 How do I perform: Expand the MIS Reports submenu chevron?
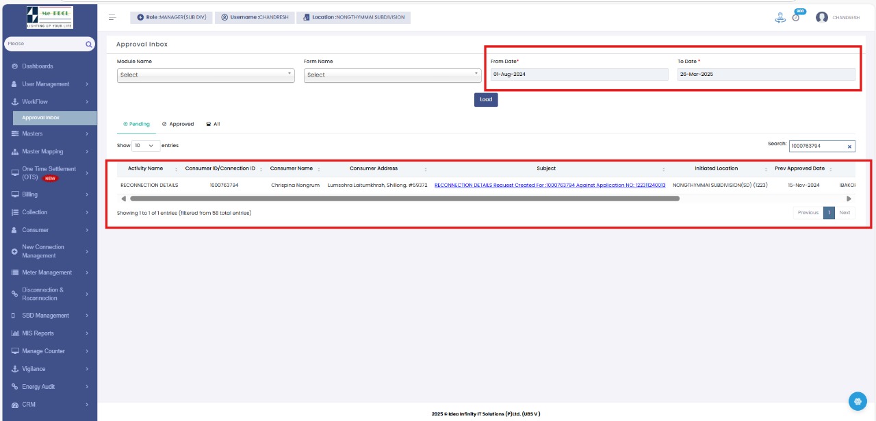[x=87, y=333]
